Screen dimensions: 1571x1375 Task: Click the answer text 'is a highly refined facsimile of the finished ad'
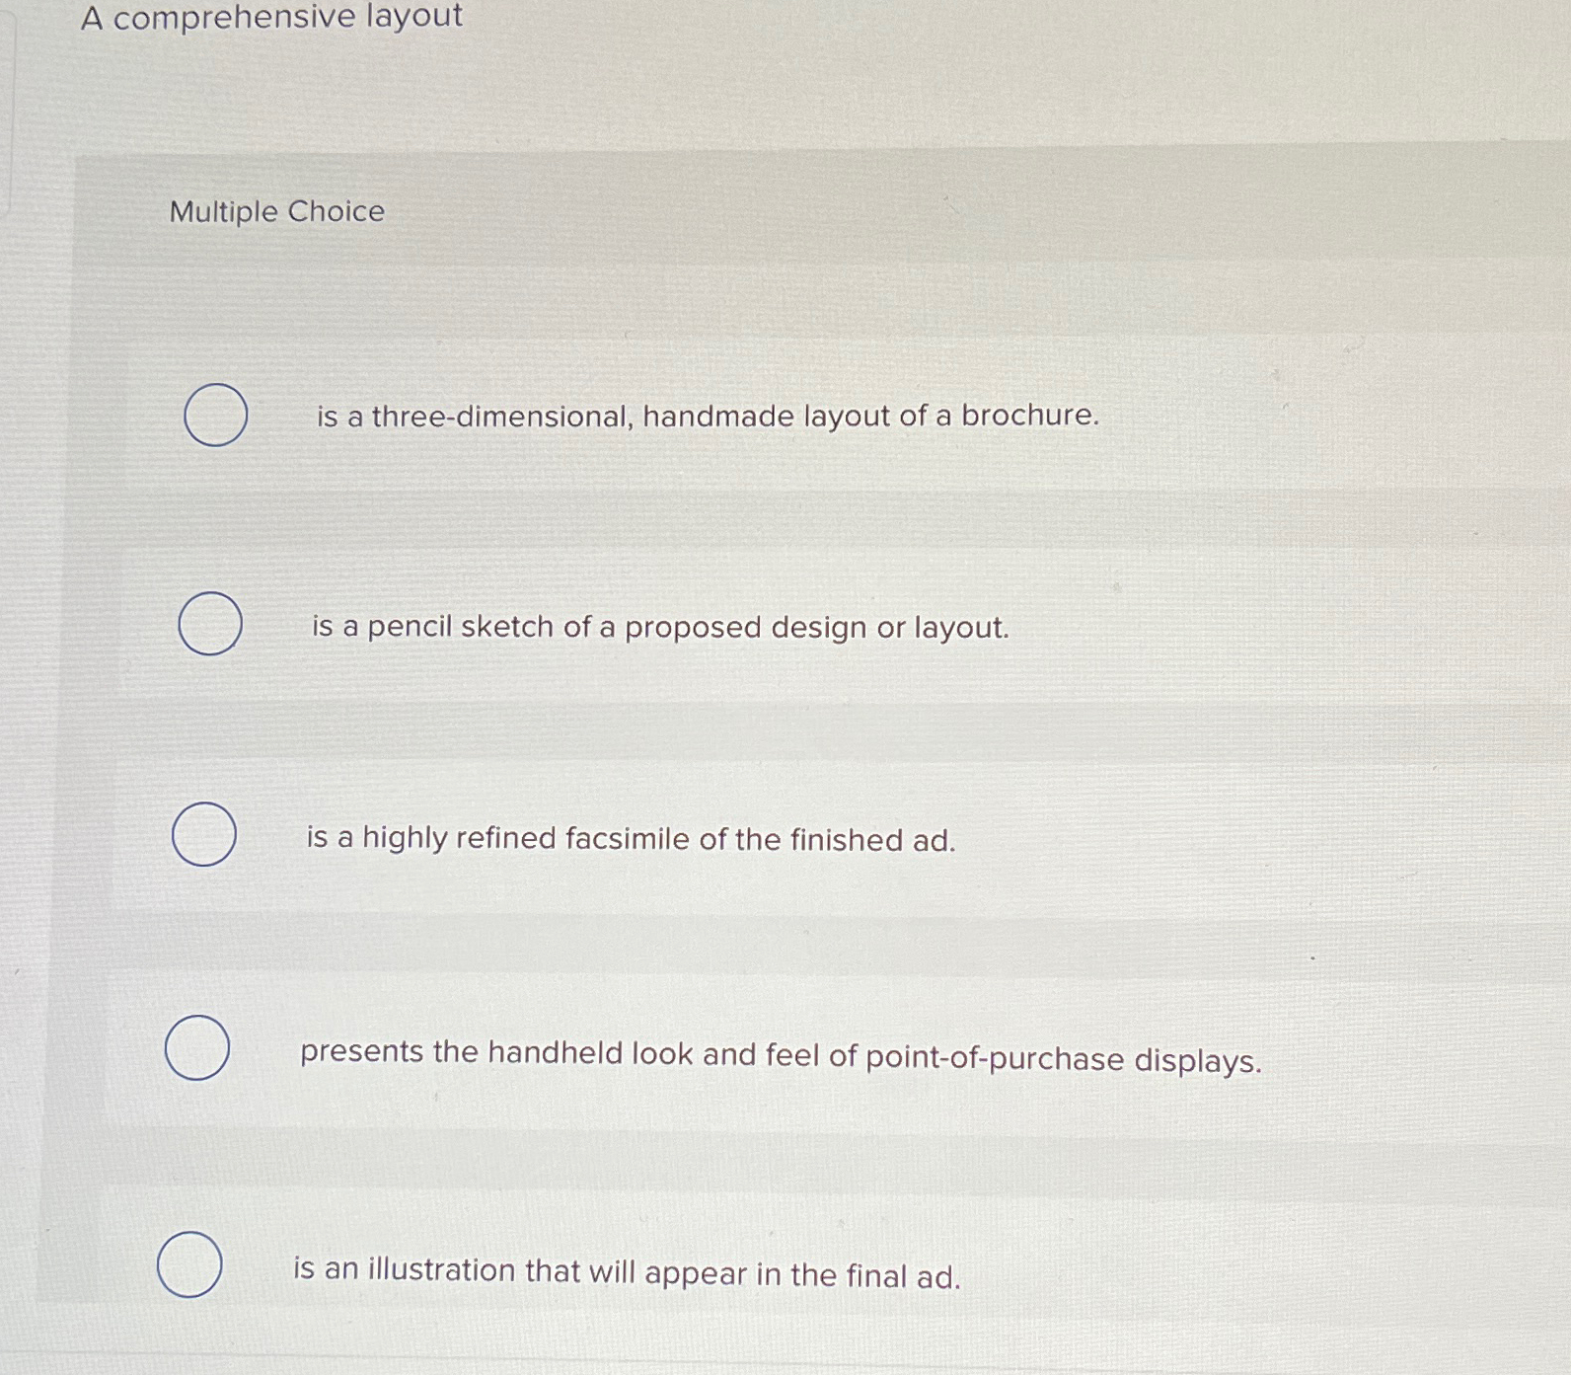pyautogui.click(x=633, y=840)
